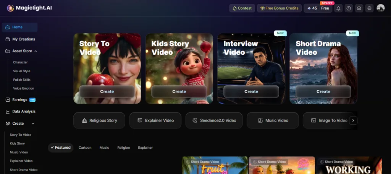Viewport: 391px width, 174px height.
Task: Collapse the Asset Store section chevron
Action: click(x=36, y=51)
